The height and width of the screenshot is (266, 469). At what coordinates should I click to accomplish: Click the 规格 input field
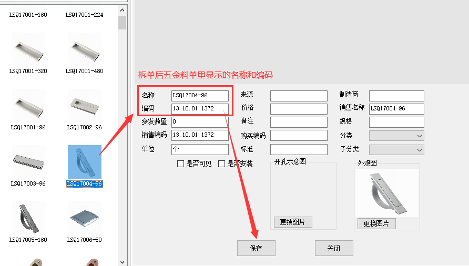pyautogui.click(x=396, y=122)
